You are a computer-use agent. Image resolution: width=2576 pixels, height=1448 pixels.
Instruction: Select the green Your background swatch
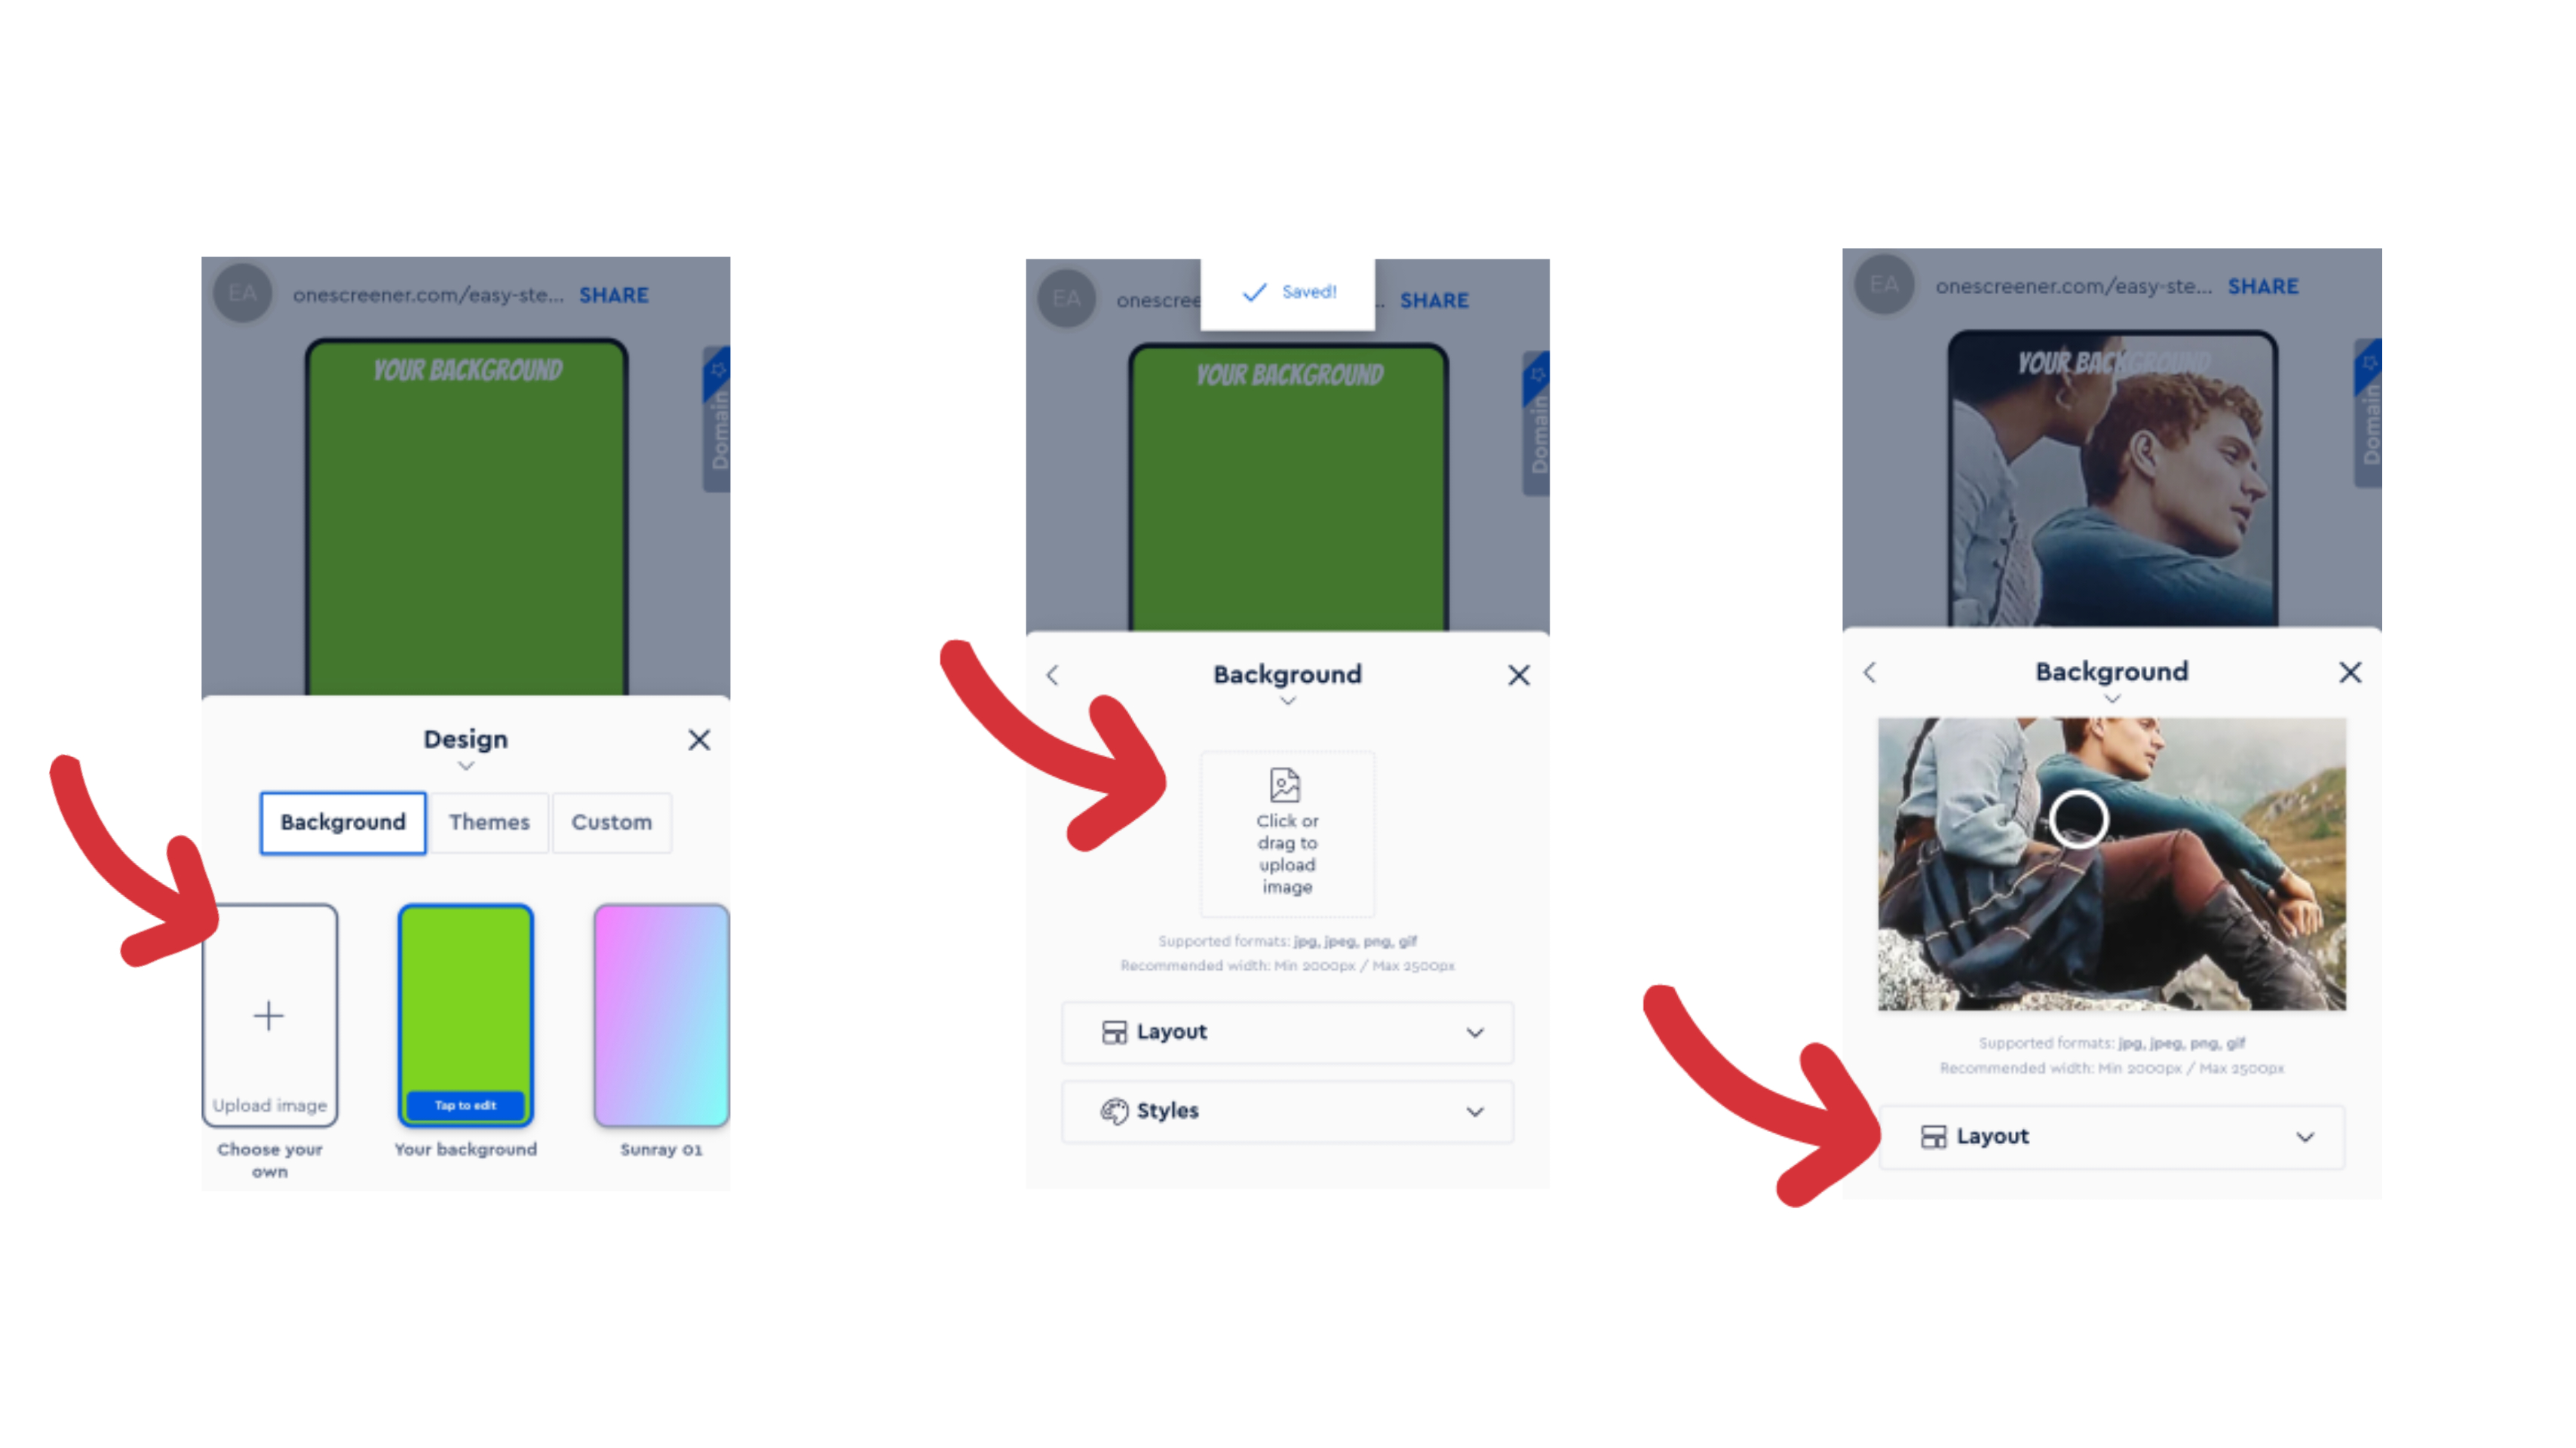point(466,1014)
